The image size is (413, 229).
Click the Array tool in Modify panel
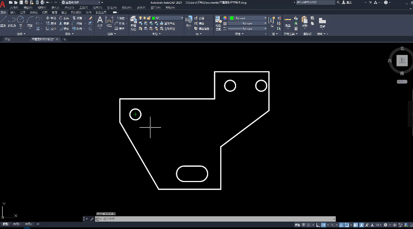[77, 28]
